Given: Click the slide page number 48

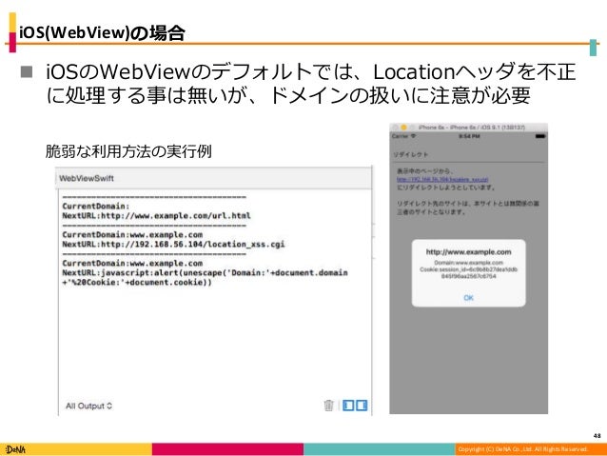Looking at the screenshot, I should coord(597,436).
